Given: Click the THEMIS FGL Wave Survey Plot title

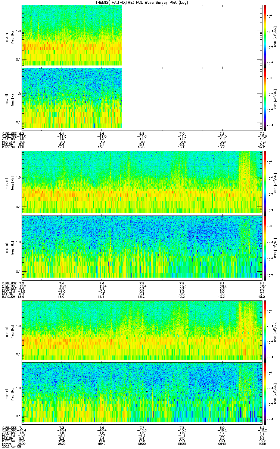Looking at the screenshot, I should tap(141, 3).
